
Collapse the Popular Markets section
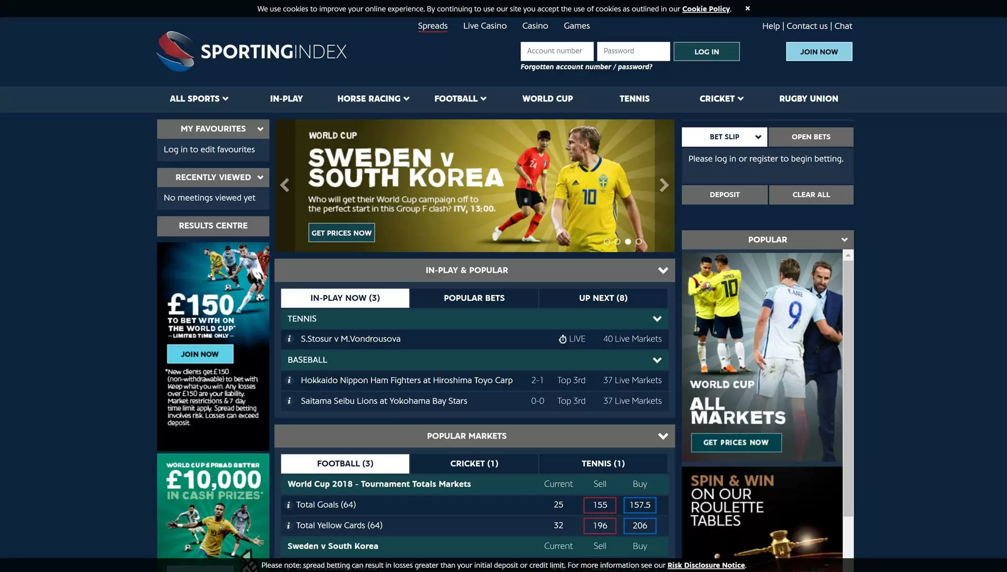tap(663, 436)
